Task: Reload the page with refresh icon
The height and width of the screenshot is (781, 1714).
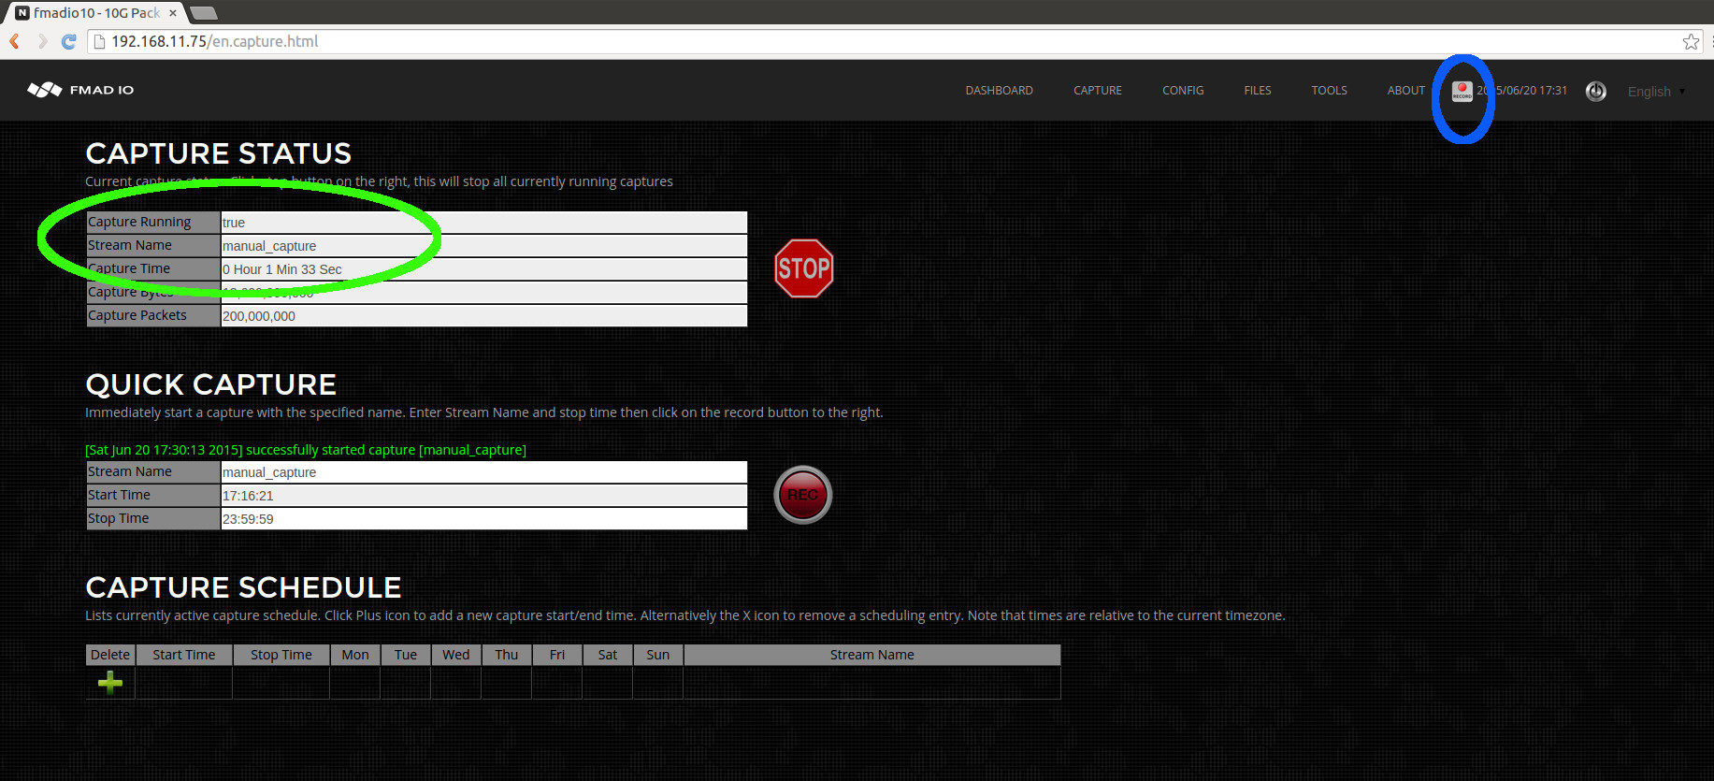Action: (x=68, y=41)
